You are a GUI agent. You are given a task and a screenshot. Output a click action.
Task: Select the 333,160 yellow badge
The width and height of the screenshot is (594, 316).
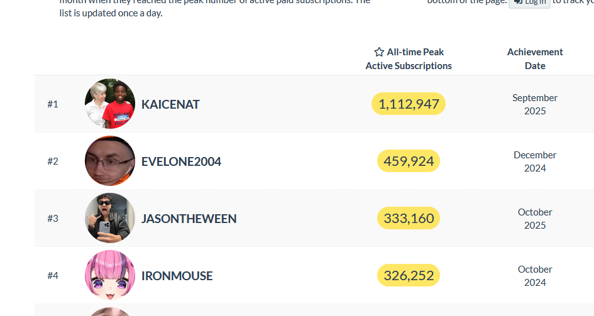click(x=409, y=219)
